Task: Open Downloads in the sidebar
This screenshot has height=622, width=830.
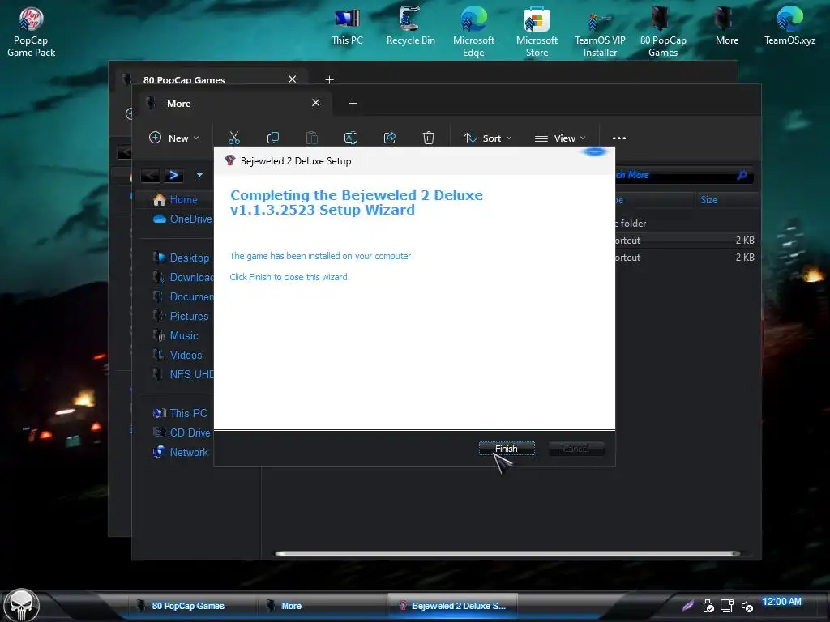Action: click(183, 277)
